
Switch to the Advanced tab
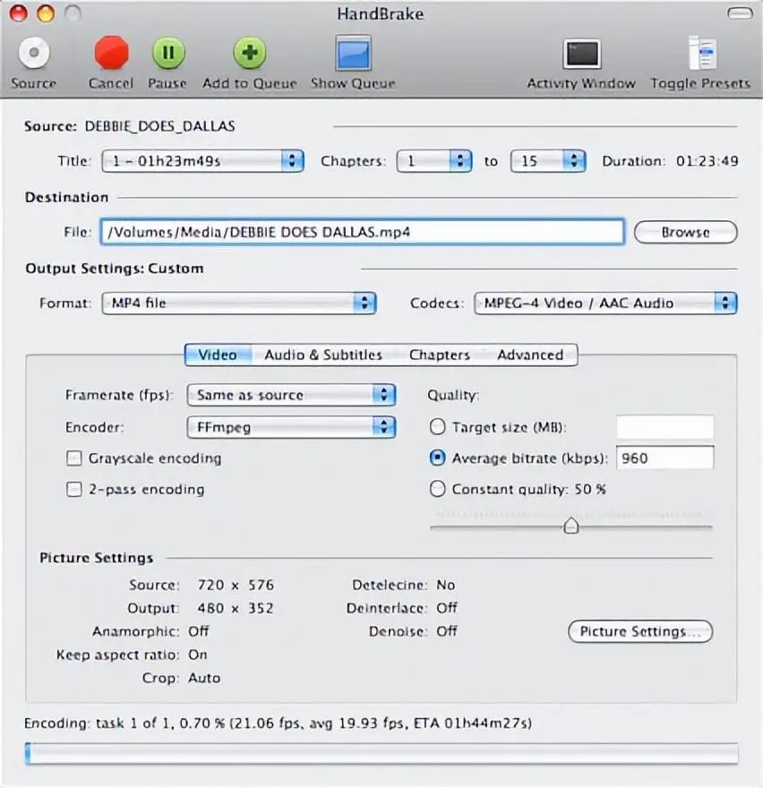530,355
